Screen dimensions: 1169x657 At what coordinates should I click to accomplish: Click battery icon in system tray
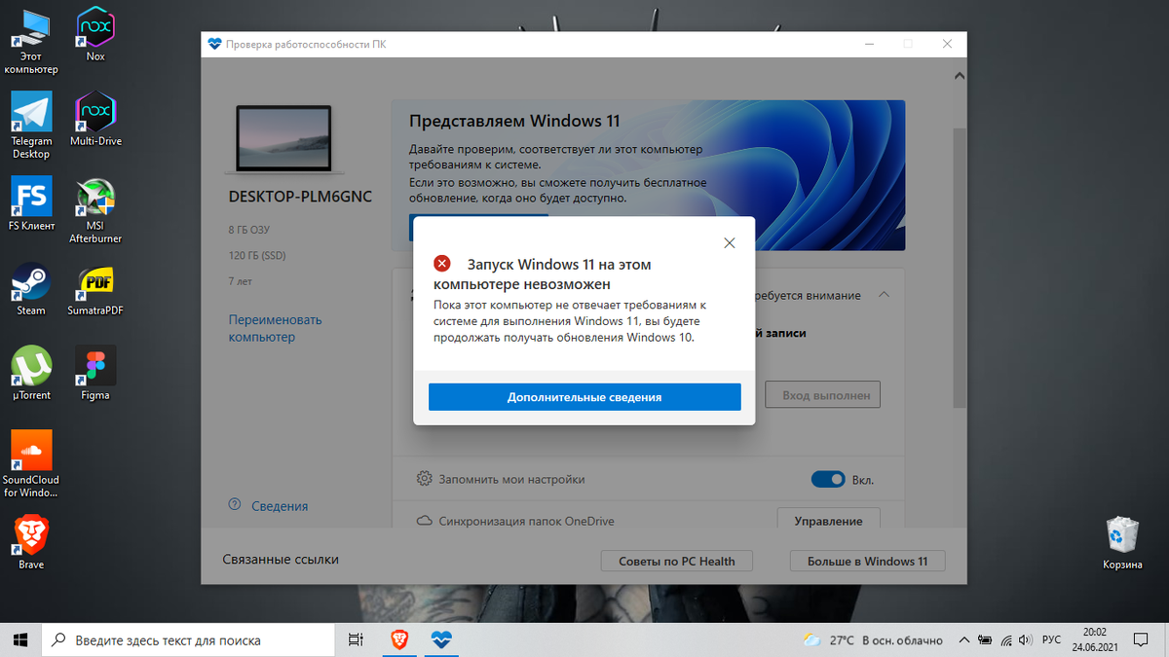click(x=985, y=640)
